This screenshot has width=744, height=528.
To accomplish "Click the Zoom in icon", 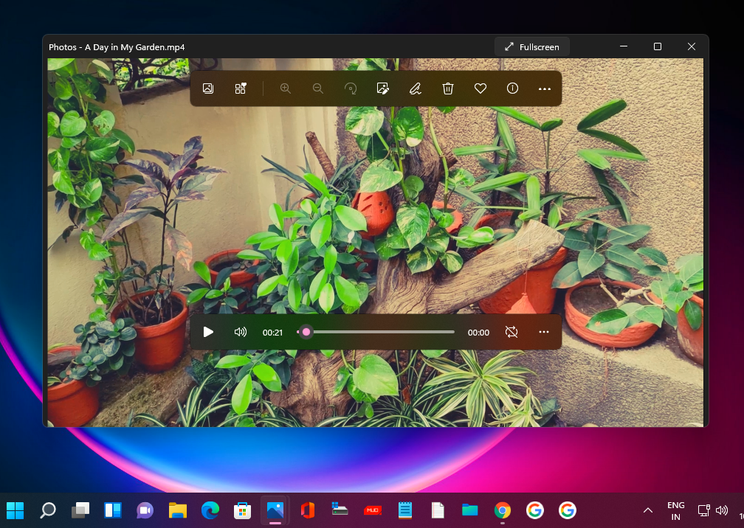I will [286, 88].
